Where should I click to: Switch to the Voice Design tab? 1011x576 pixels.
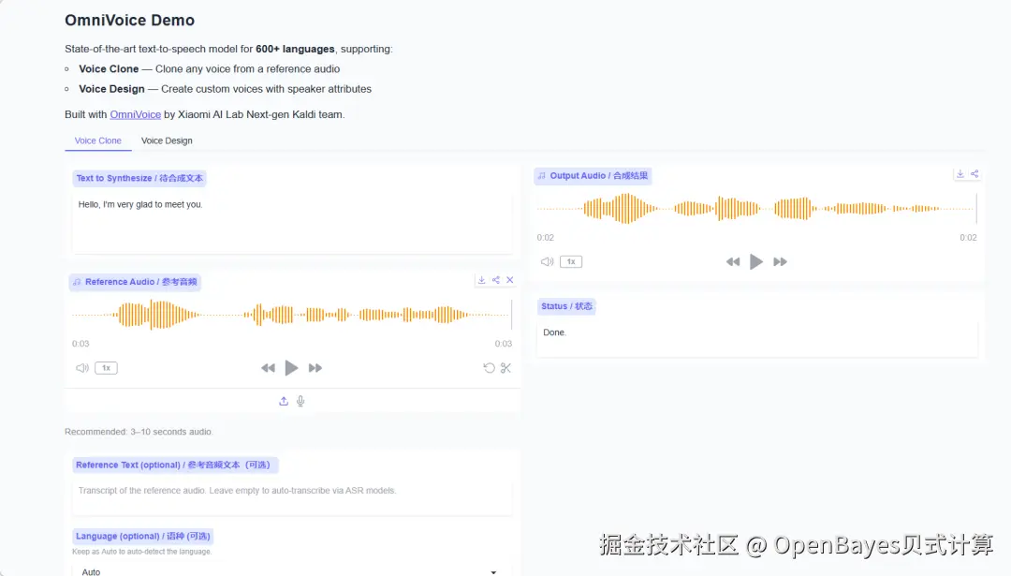click(x=167, y=140)
